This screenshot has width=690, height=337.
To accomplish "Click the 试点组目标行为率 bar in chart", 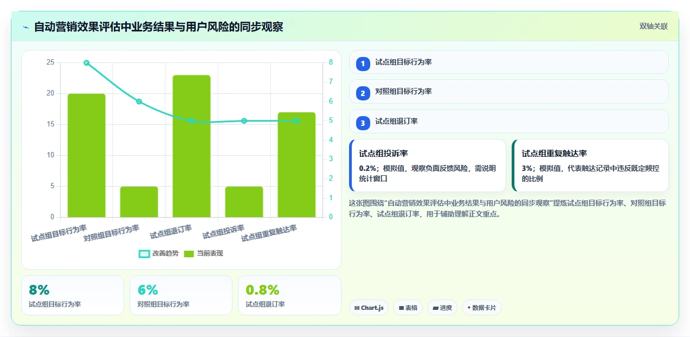I will click(87, 155).
